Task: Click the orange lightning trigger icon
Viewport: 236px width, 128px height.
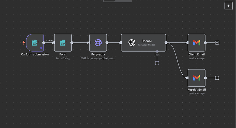Action: (24, 43)
